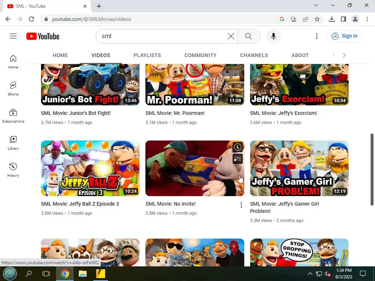Image resolution: width=375 pixels, height=281 pixels.
Task: Click install app icon in address bar
Action: pos(294,19)
